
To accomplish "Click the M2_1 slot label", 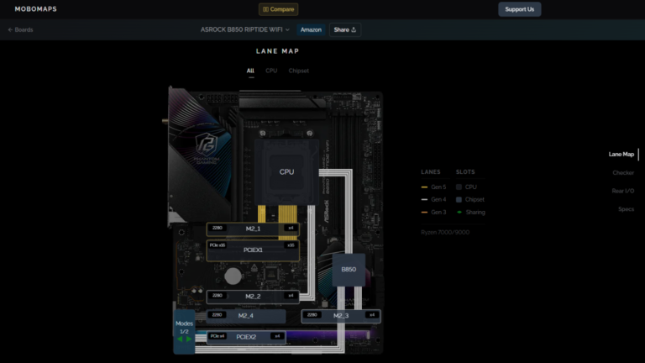I will click(253, 229).
